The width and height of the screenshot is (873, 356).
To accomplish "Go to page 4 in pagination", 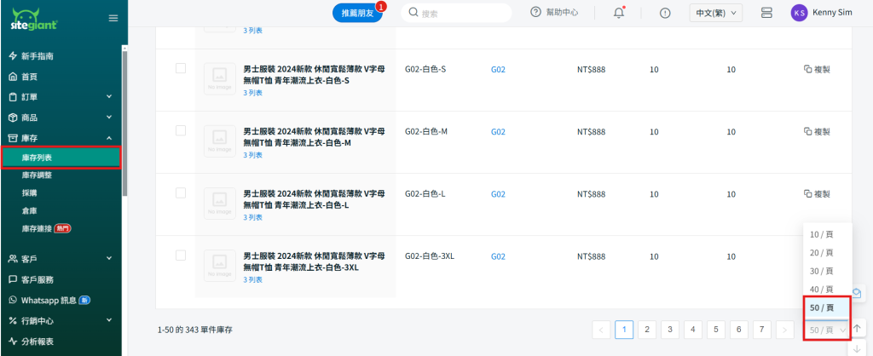I will (x=692, y=330).
